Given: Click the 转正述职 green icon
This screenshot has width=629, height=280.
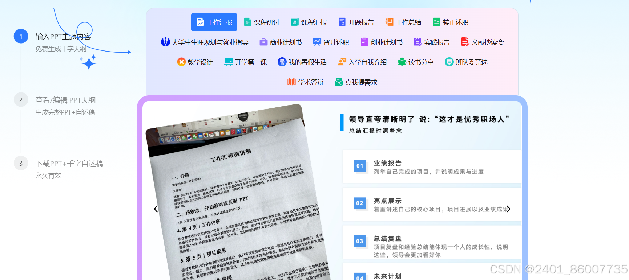Looking at the screenshot, I should [436, 22].
